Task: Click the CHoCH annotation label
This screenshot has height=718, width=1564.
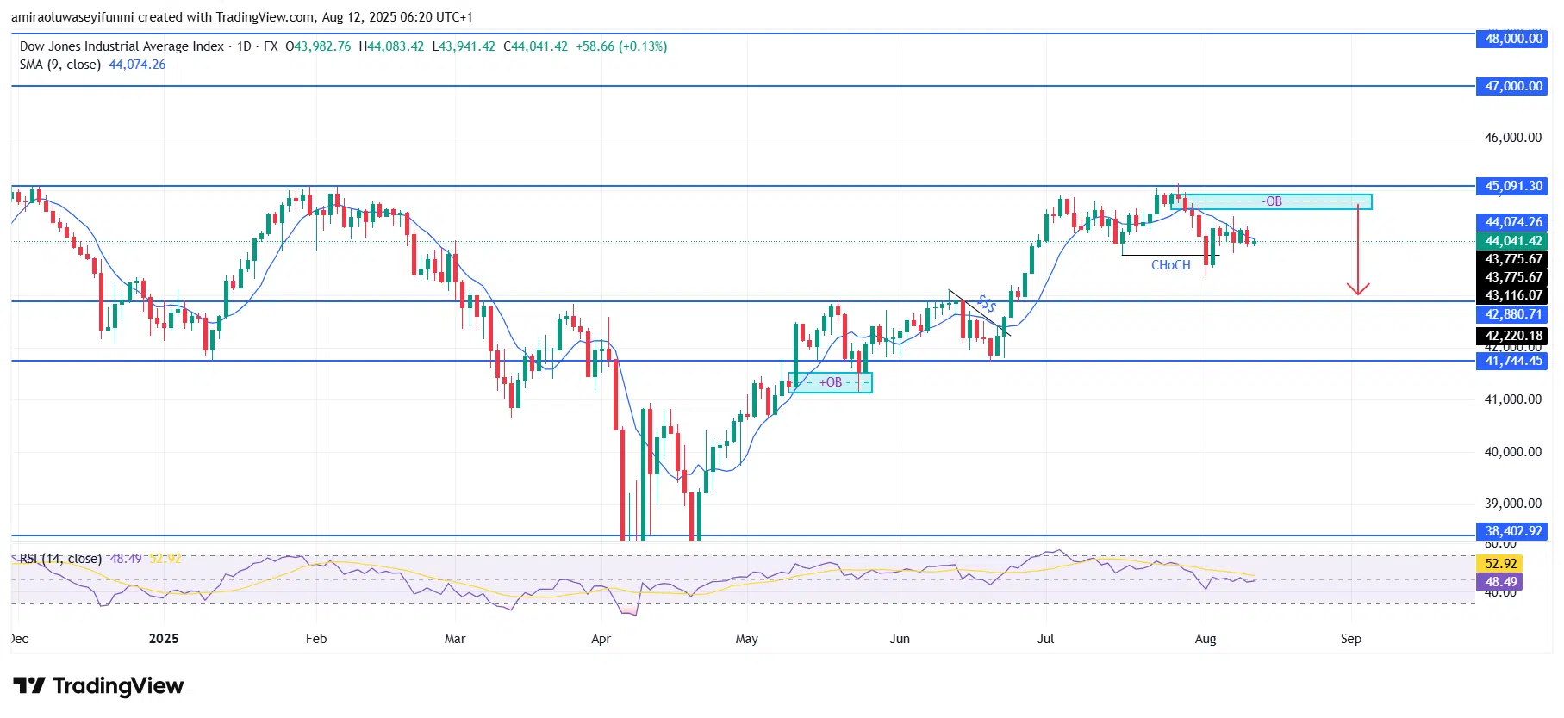Action: click(x=1170, y=265)
